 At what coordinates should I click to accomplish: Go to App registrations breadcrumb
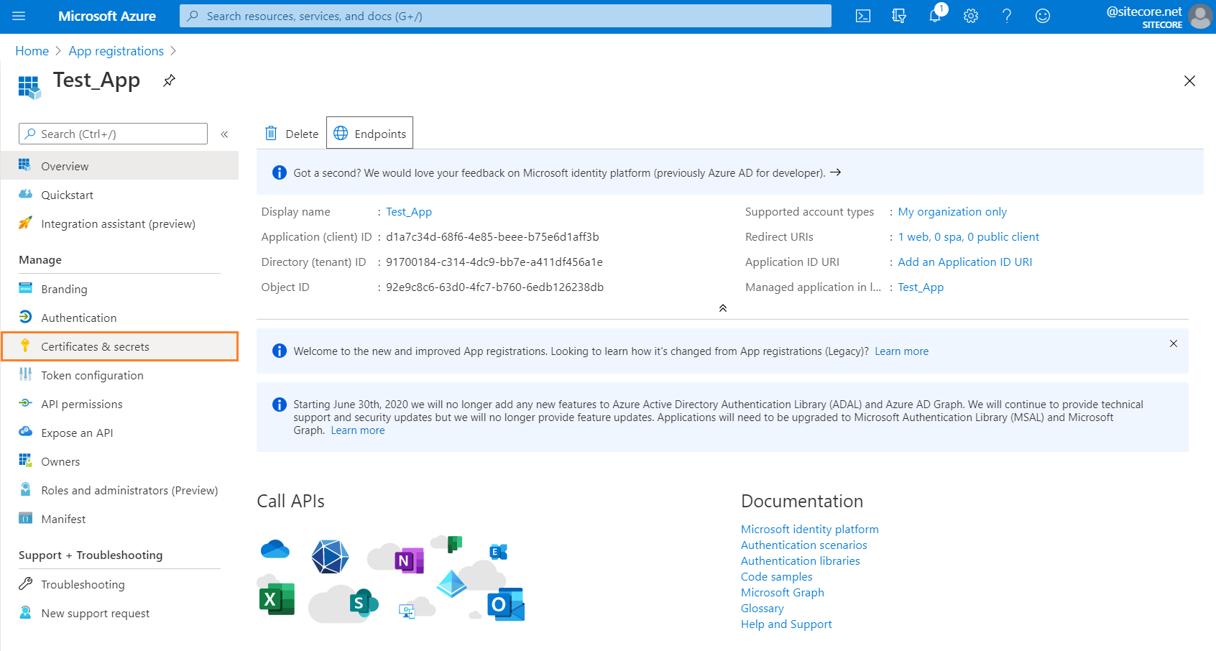click(116, 51)
